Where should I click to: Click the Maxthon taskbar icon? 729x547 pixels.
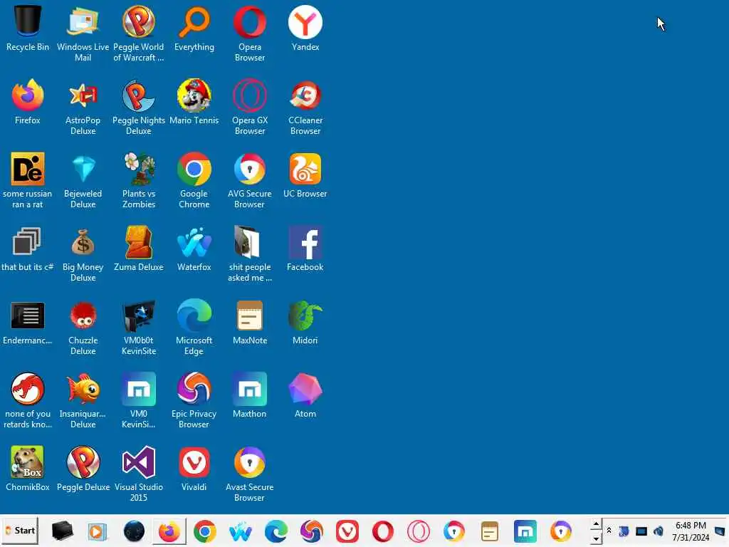525,531
